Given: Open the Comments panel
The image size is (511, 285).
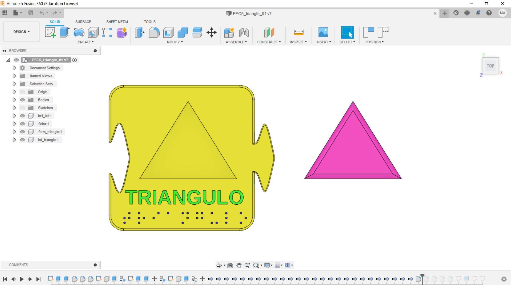Looking at the screenshot, I should click(19, 265).
